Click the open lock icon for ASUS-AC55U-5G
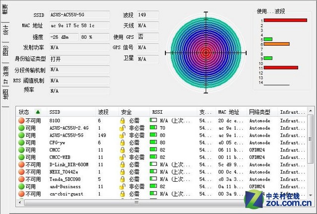The image size is (317, 214). (122, 136)
